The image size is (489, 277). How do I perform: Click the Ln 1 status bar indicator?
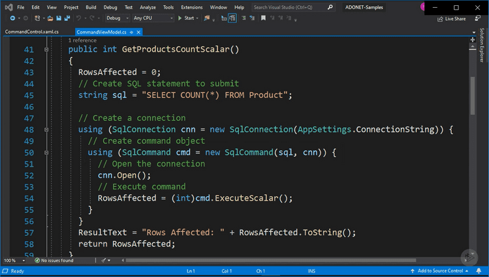click(x=191, y=270)
